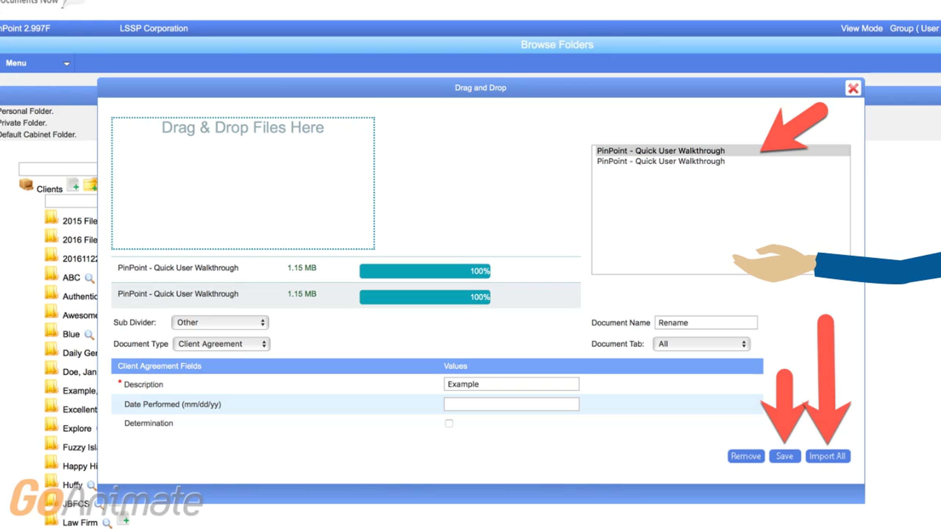The height and width of the screenshot is (529, 941).
Task: Click the ABC folder icon
Action: click(x=51, y=274)
